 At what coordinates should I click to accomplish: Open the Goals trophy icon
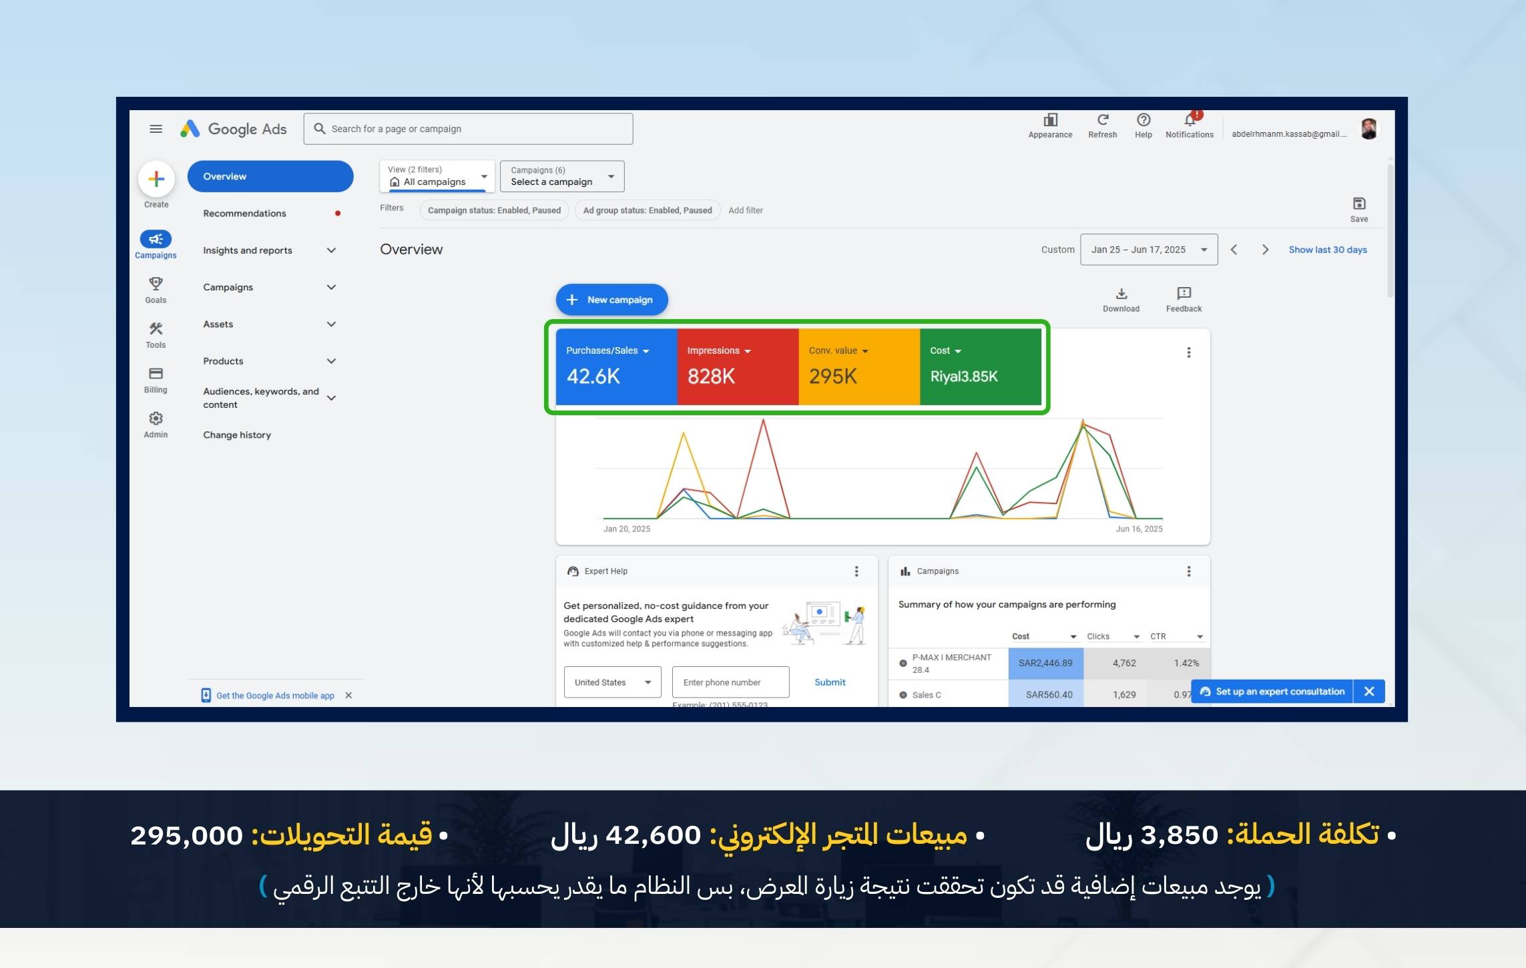156,284
